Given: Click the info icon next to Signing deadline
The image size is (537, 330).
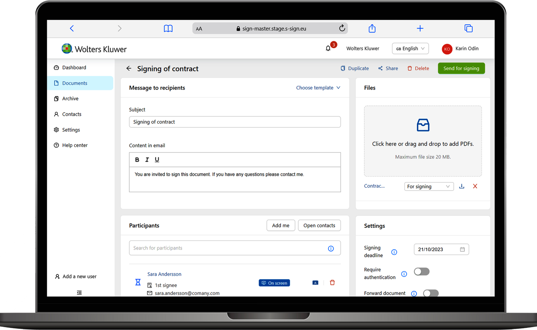Looking at the screenshot, I should coord(394,252).
